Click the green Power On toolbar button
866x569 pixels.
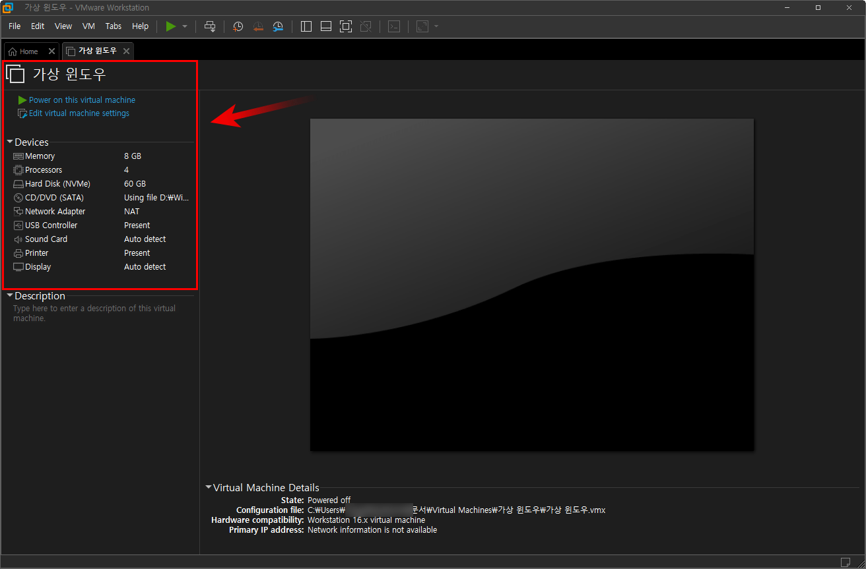point(171,26)
